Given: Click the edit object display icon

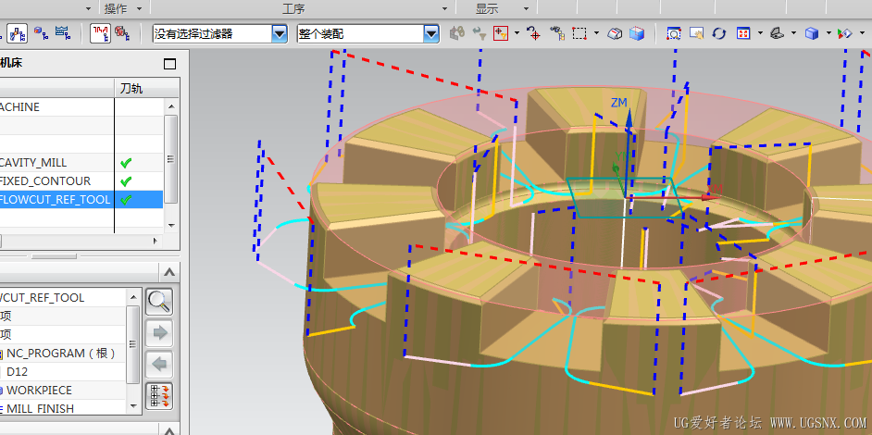Looking at the screenshot, I should click(x=845, y=33).
